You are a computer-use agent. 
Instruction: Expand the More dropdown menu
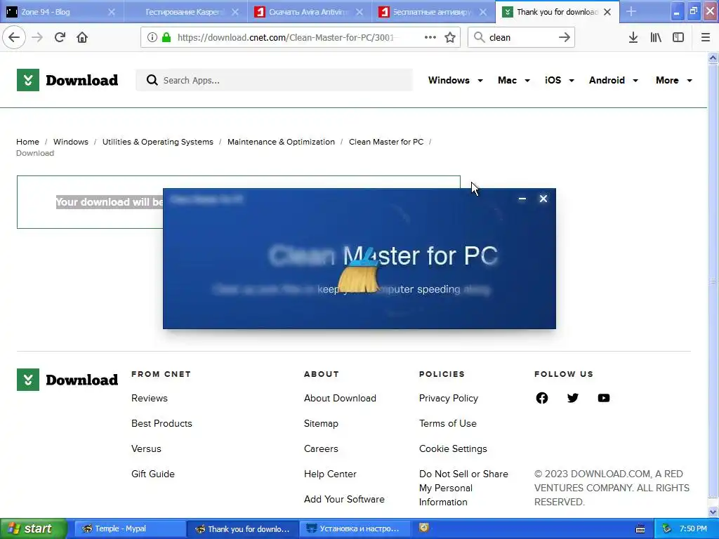(673, 80)
